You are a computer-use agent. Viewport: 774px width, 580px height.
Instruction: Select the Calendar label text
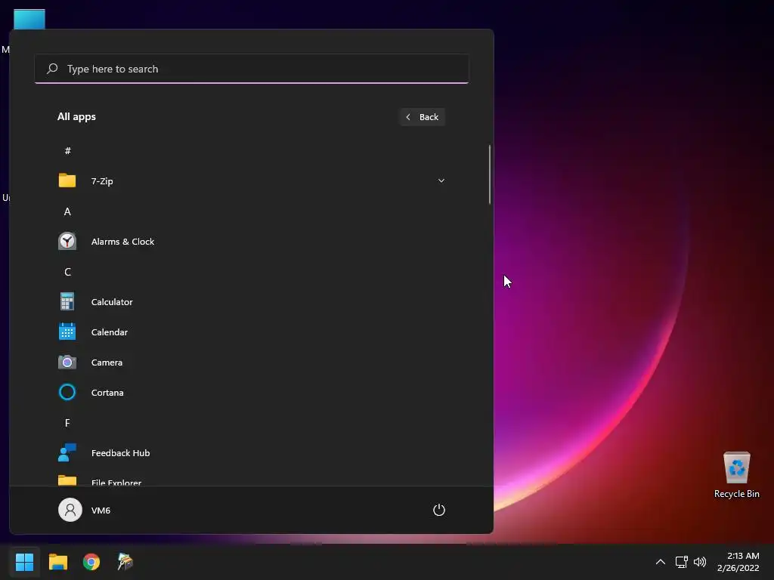[x=110, y=332]
